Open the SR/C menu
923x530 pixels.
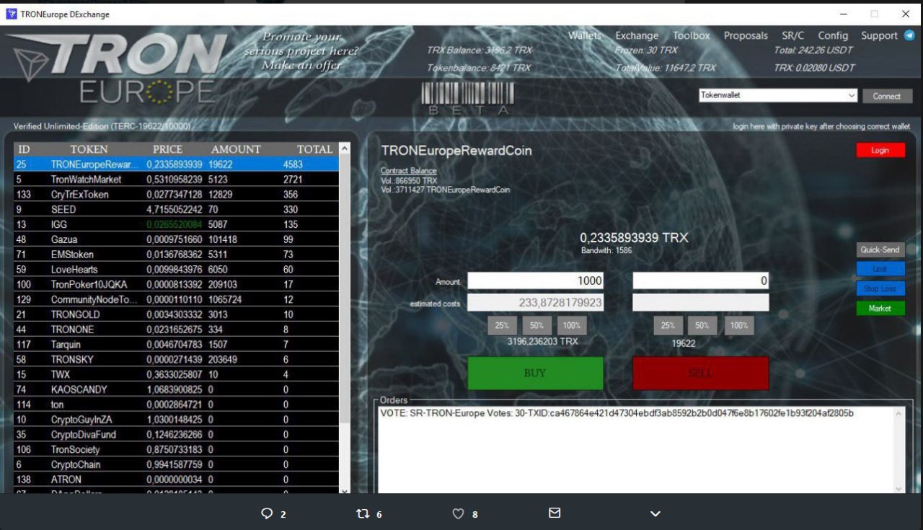coord(793,35)
